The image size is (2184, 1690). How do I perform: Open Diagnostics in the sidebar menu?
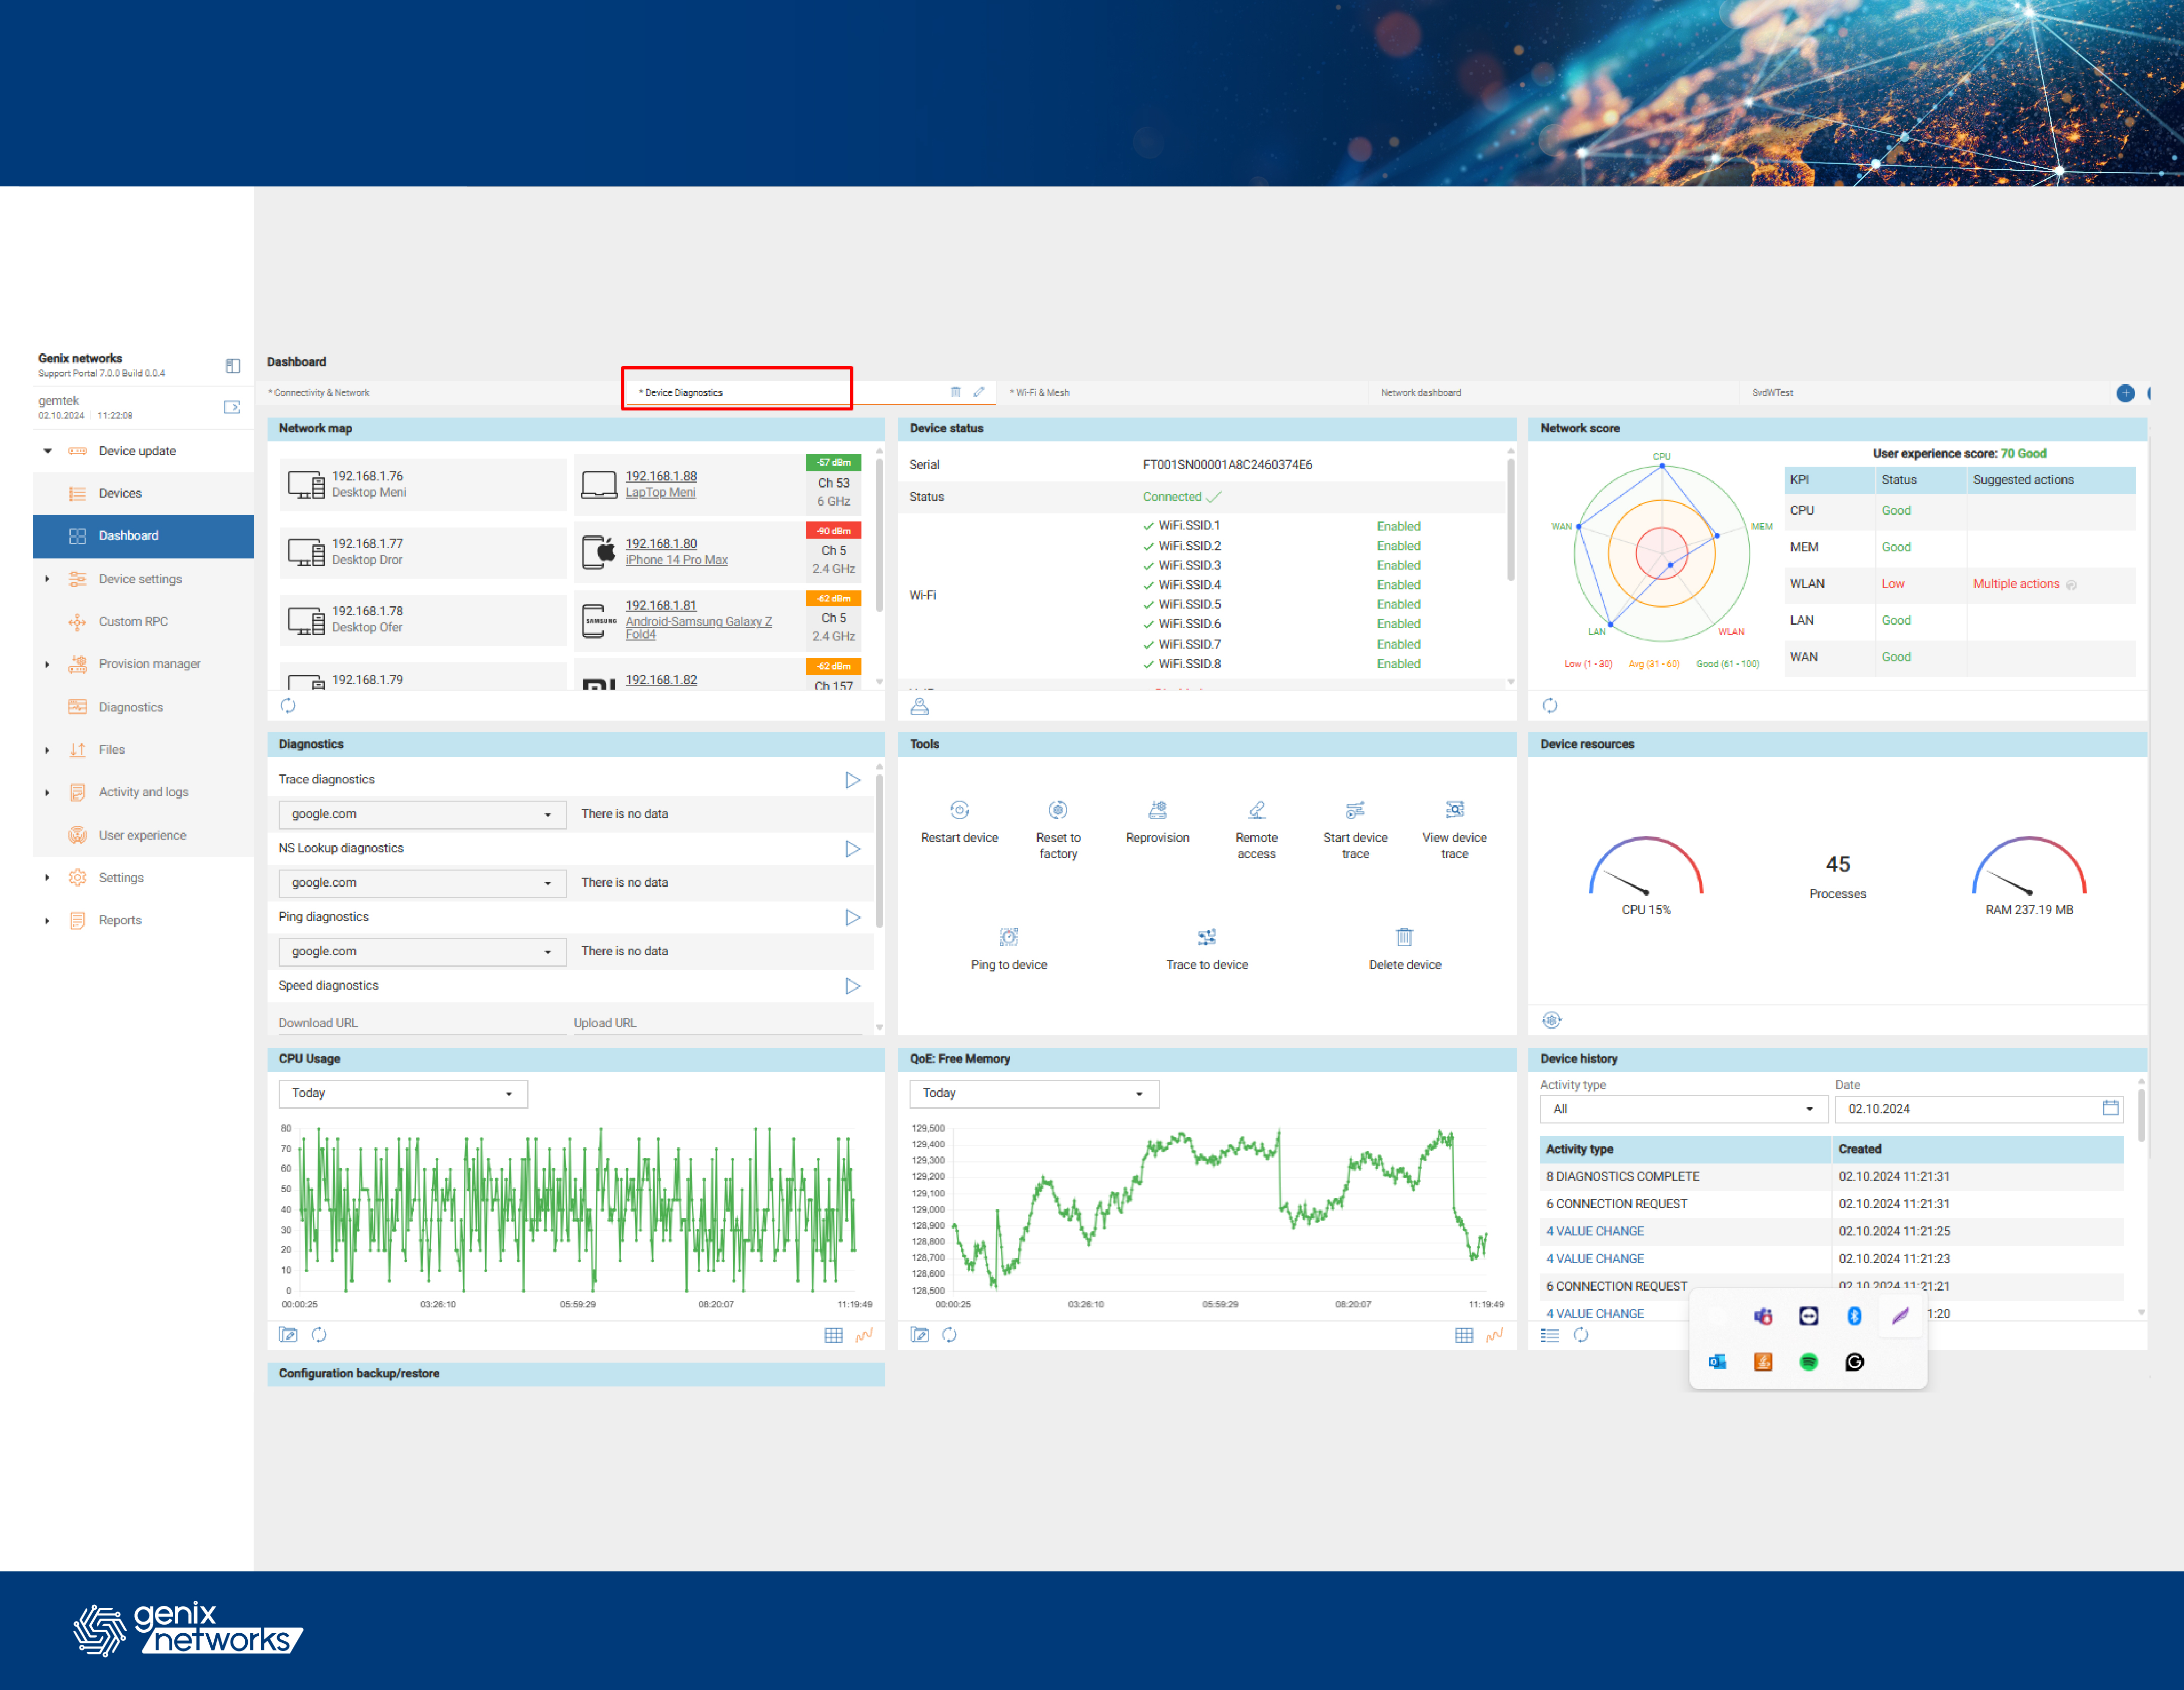[x=130, y=707]
